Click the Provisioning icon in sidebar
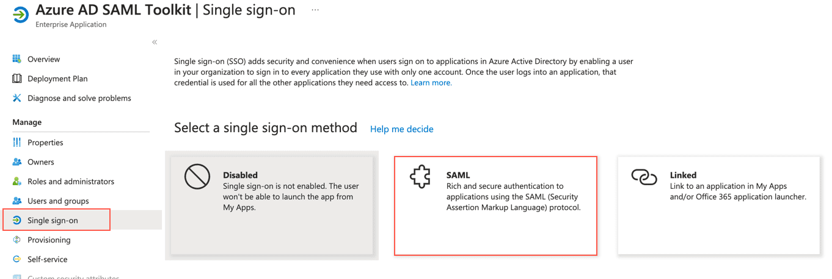This screenshot has height=279, width=832. tap(16, 240)
